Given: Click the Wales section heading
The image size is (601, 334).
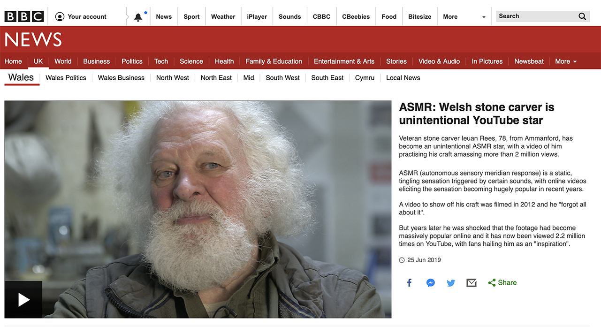Looking at the screenshot, I should 21,77.
